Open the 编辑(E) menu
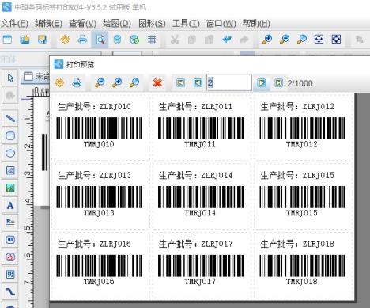The width and height of the screenshot is (370, 308). click(x=48, y=24)
